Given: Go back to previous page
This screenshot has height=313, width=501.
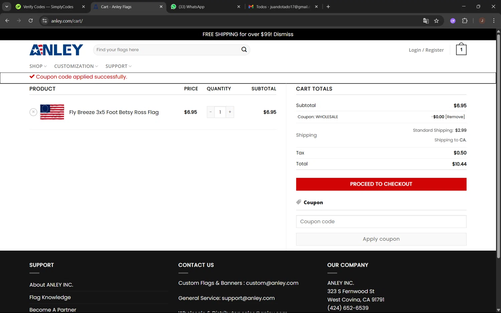Looking at the screenshot, I should [7, 21].
